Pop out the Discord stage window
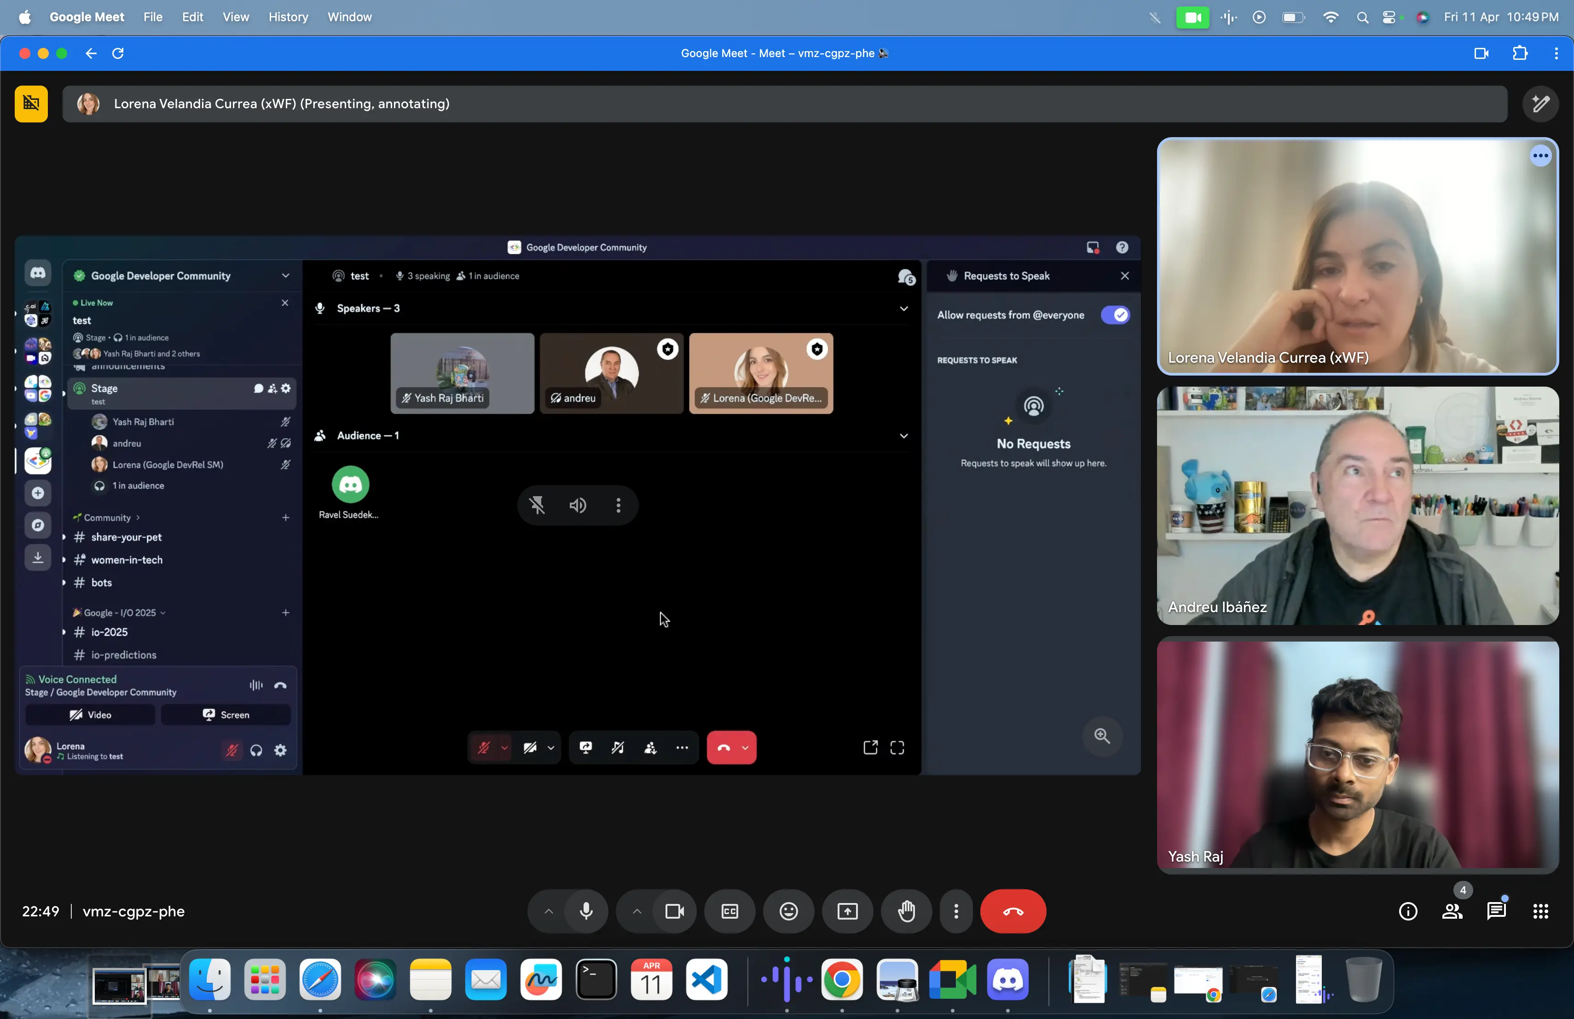 (870, 747)
